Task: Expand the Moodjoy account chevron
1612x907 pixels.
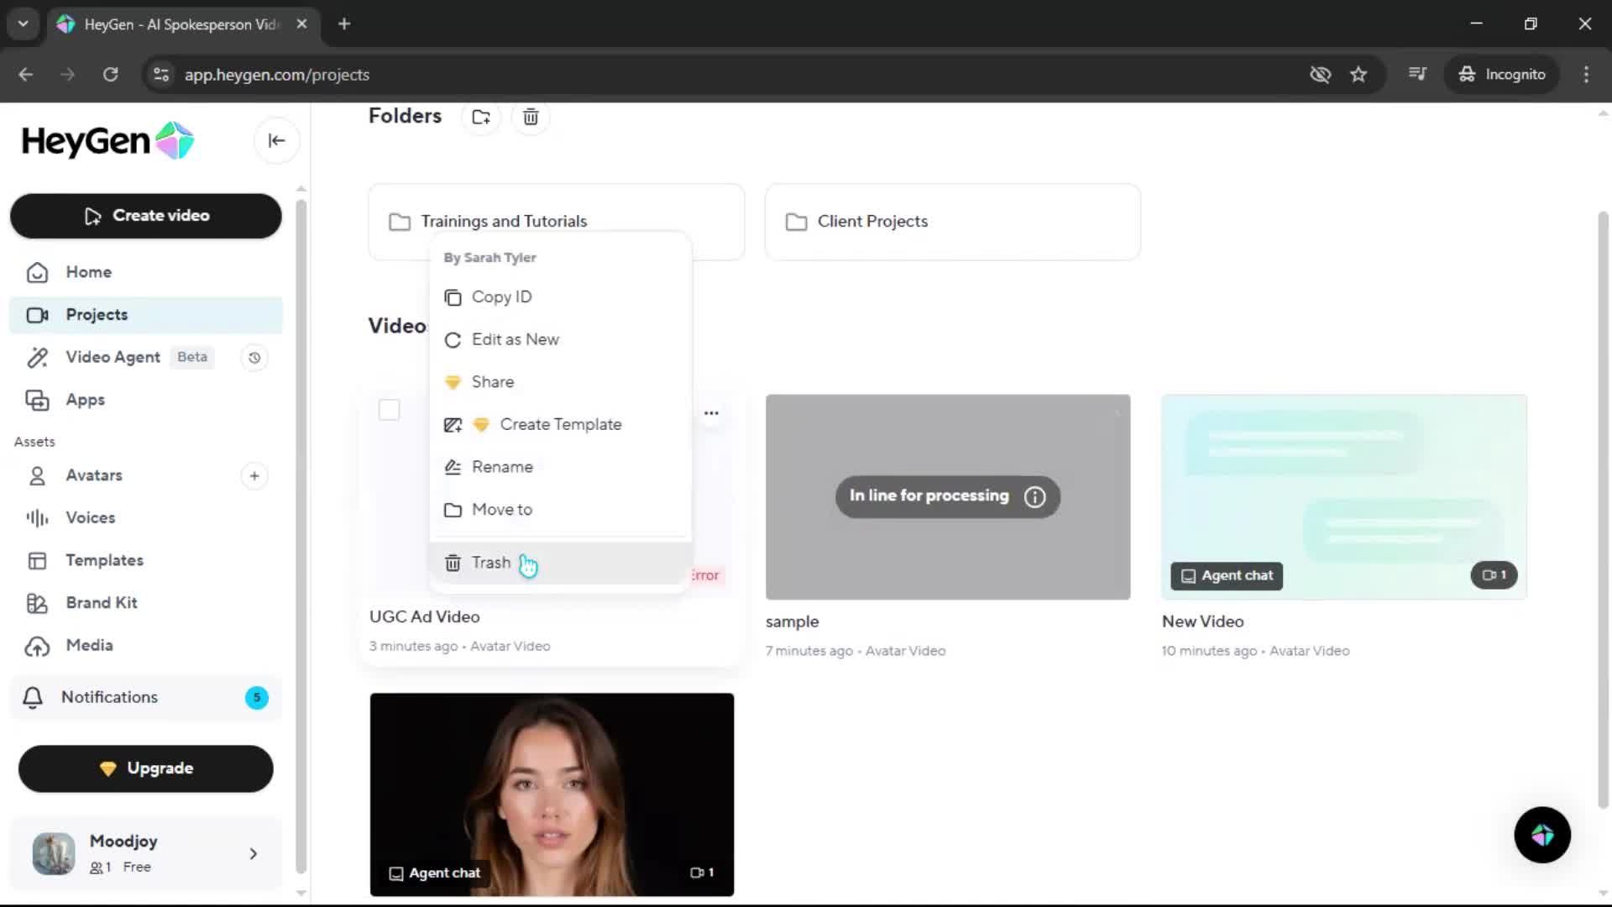Action: [254, 853]
